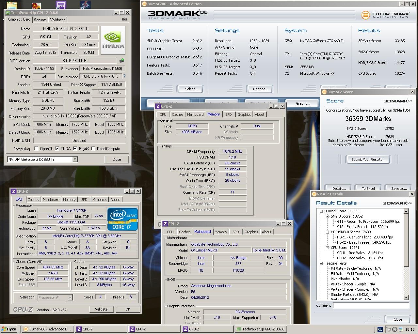Click the Result Details scrollbar up arrow
This screenshot has height=334, width=418.
tap(406, 211)
